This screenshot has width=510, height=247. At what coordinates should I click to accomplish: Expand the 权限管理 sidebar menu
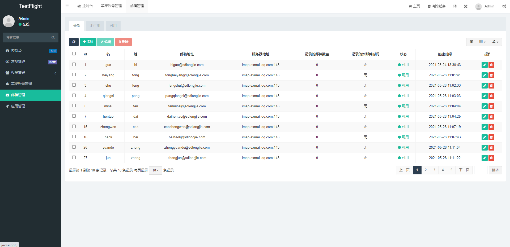tap(31, 73)
